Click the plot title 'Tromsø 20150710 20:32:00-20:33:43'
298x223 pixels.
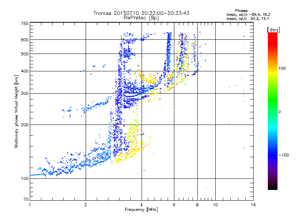point(141,13)
